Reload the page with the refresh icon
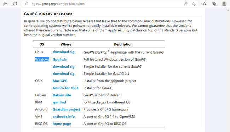Image resolution: width=230 pixels, height=132 pixels. 15,4
